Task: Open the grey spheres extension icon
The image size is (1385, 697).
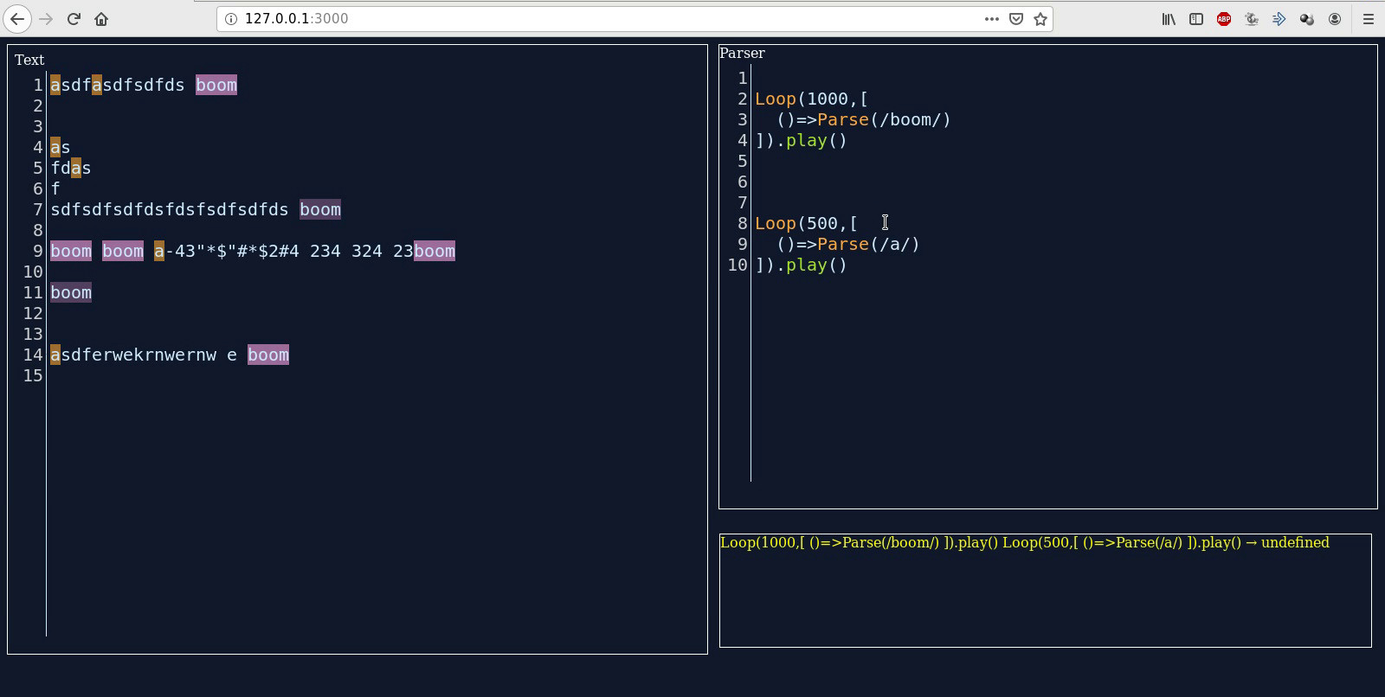Action: point(1307,18)
